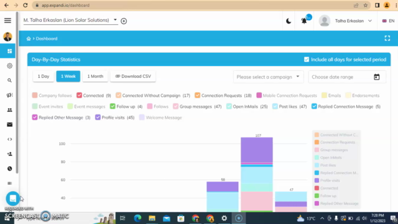Click the 58 total stacked bar
Image resolution: width=398 pixels, height=224 pixels.
(223, 197)
